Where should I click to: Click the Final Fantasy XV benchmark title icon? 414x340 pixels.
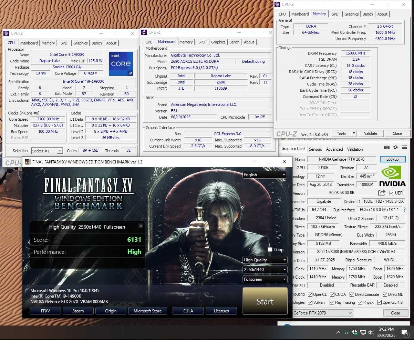pos(28,162)
